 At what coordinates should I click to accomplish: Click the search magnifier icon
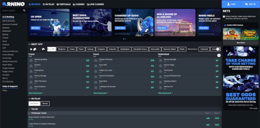click(x=24, y=10)
